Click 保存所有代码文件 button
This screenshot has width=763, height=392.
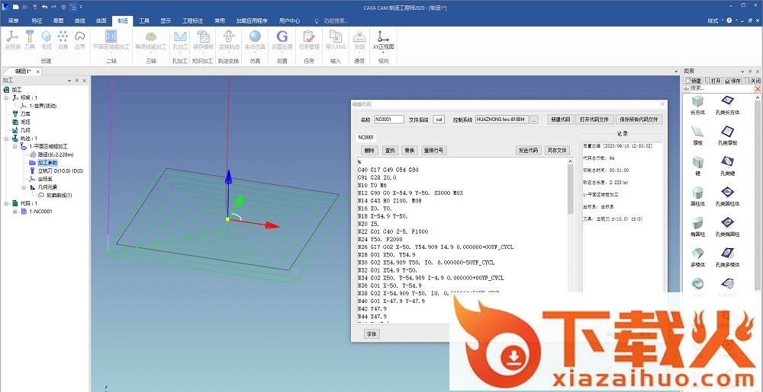639,120
